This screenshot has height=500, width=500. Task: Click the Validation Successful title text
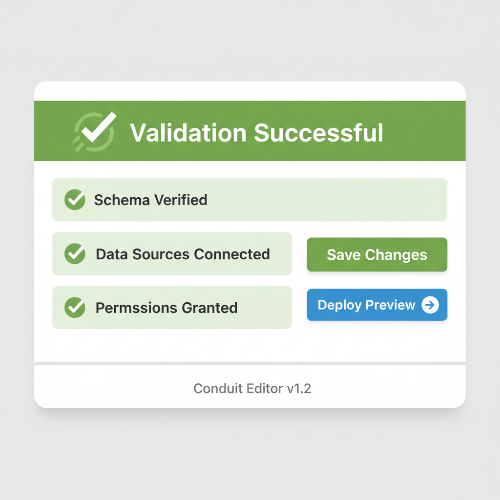pos(256,132)
